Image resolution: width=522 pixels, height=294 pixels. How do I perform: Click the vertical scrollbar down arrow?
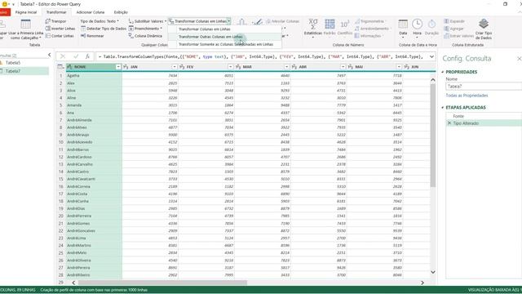pyautogui.click(x=433, y=272)
